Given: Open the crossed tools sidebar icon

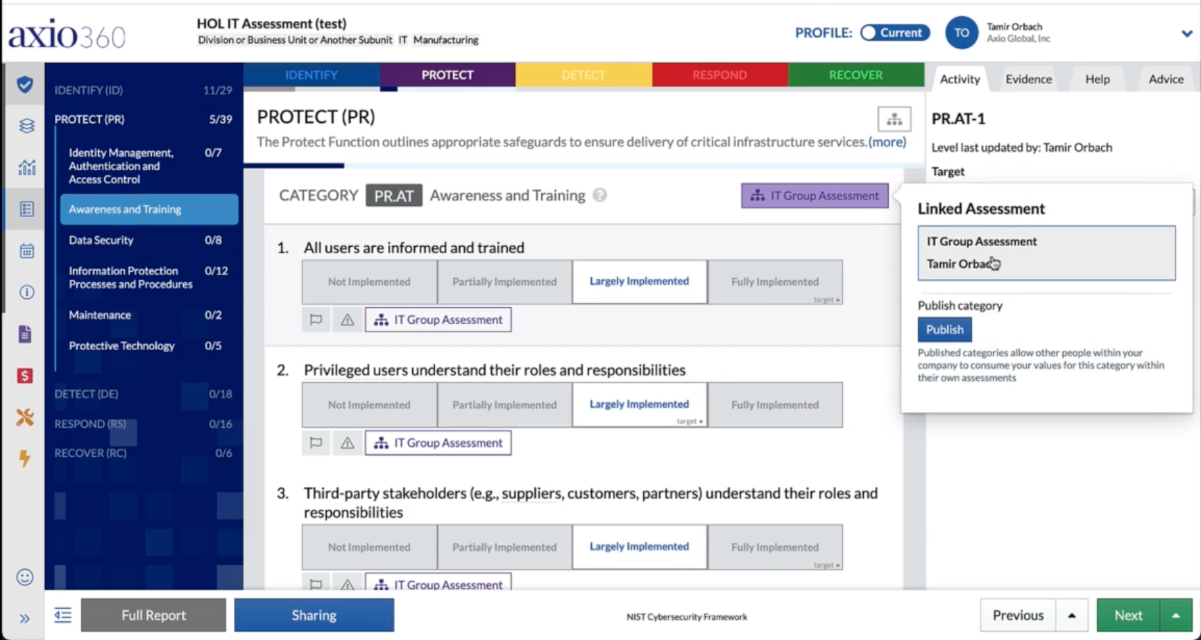Looking at the screenshot, I should [25, 417].
